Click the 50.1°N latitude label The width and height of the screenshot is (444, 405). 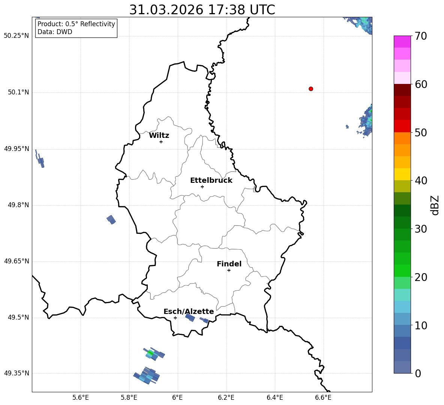pos(18,92)
